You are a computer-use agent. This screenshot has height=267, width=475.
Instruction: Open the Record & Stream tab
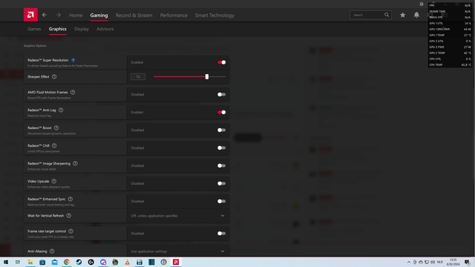pyautogui.click(x=134, y=15)
